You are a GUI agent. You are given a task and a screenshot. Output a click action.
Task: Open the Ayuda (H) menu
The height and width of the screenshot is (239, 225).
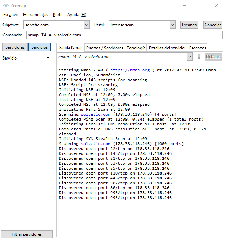click(77, 15)
